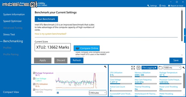This screenshot has width=186, height=97.
Task: Open Profile Pairing section
Action: coord(11,54)
